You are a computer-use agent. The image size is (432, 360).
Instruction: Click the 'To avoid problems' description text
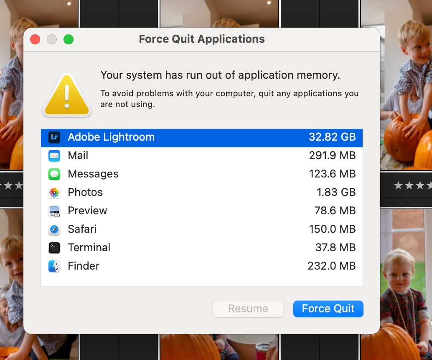[229, 99]
